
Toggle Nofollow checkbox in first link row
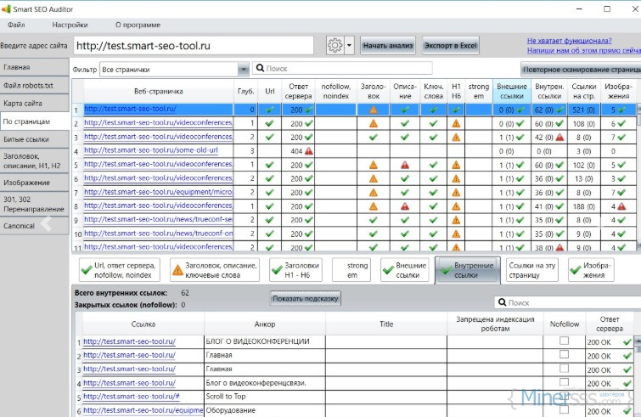564,341
